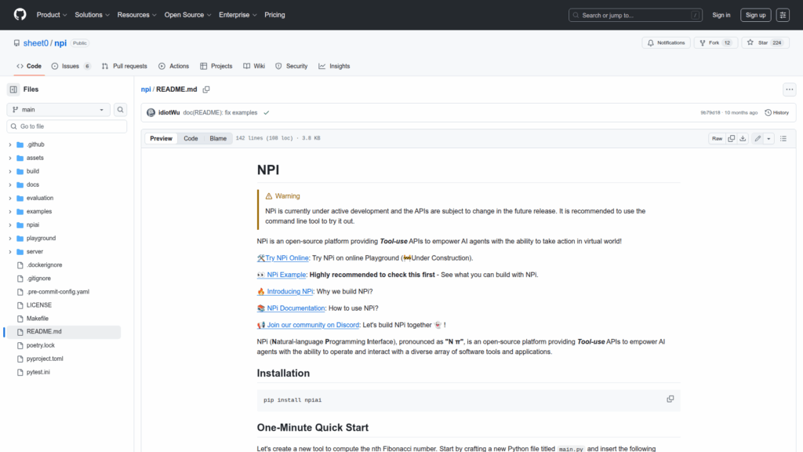Open the GitHub homepage logo
Viewport: 803px width, 452px height.
pos(20,14)
